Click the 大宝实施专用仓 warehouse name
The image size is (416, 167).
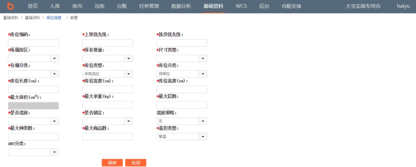pos(363,6)
